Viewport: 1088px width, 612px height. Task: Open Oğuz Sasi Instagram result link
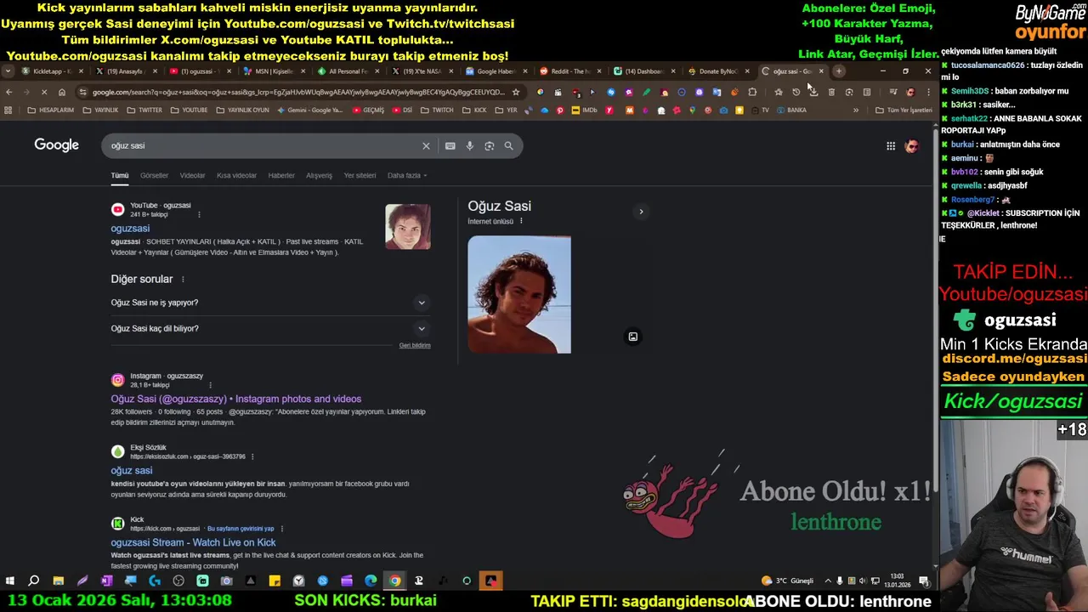pyautogui.click(x=235, y=399)
